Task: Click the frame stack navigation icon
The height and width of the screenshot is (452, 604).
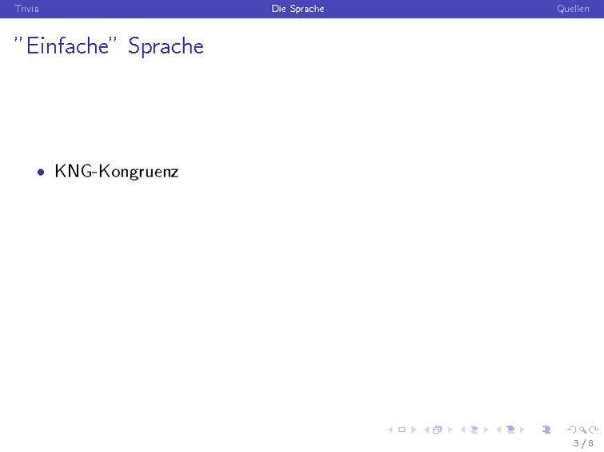Action: pos(438,430)
